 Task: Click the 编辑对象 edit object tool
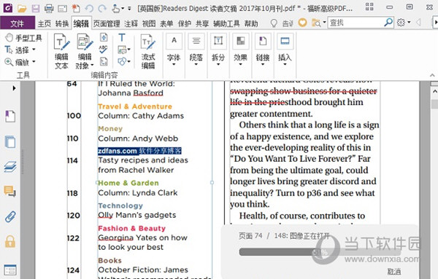[x=85, y=51]
